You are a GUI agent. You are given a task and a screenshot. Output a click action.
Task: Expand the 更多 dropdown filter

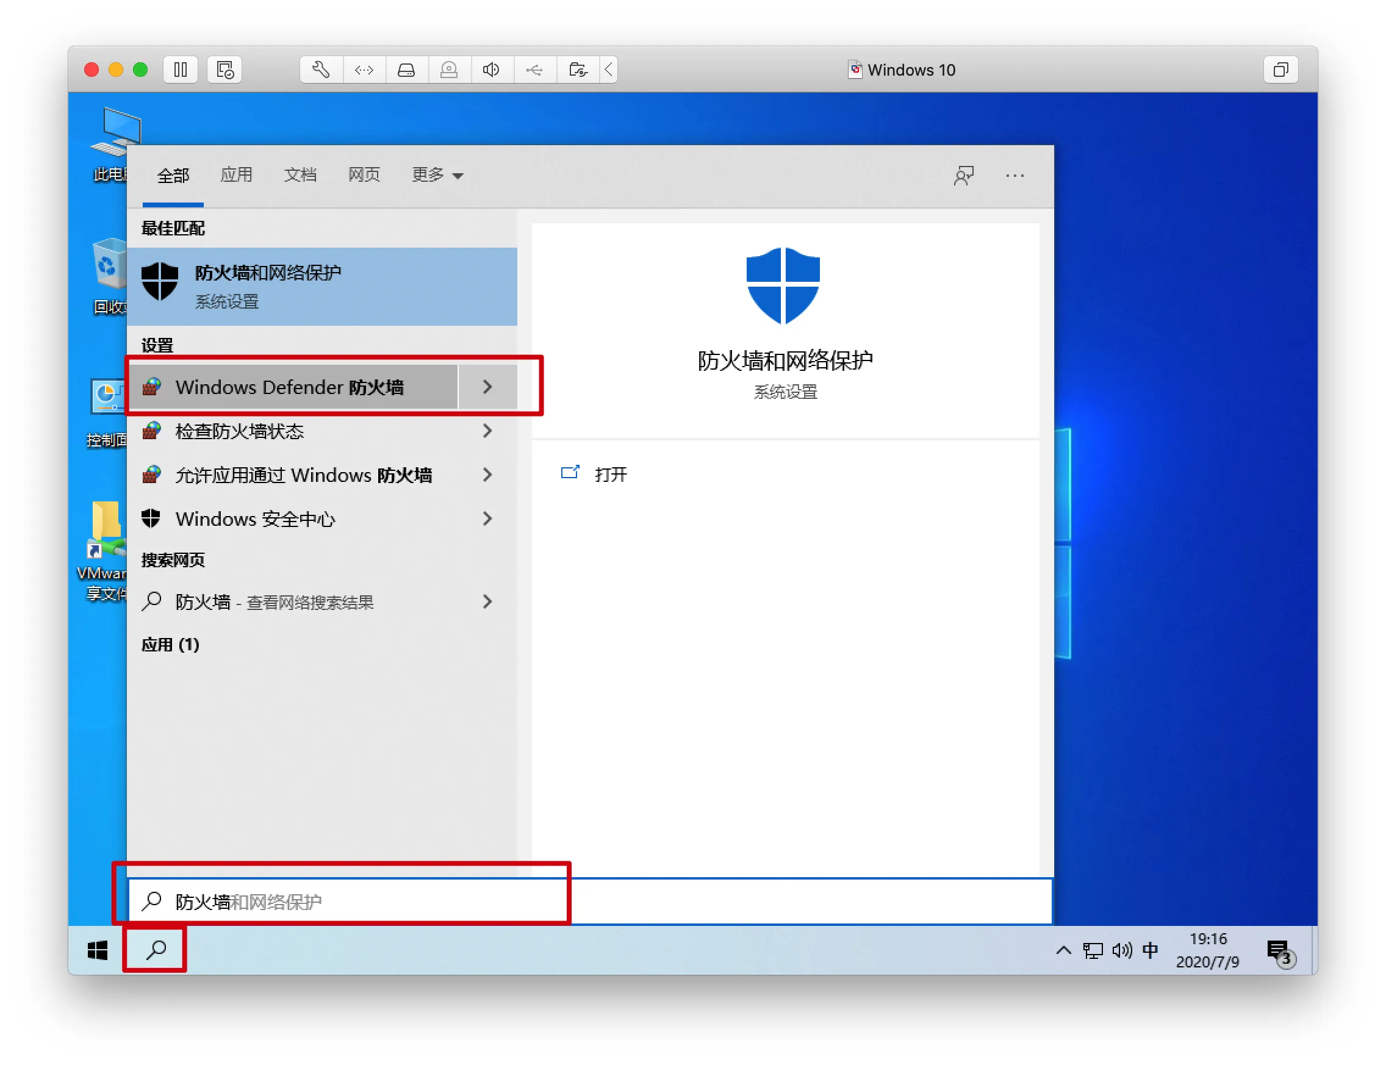click(x=437, y=175)
